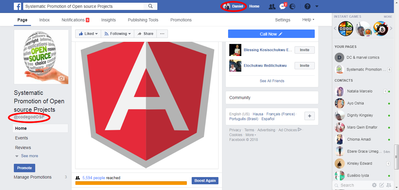This screenshot has height=190, width=399.
Task: Open the Messenger messages icon
Action: click(x=282, y=6)
